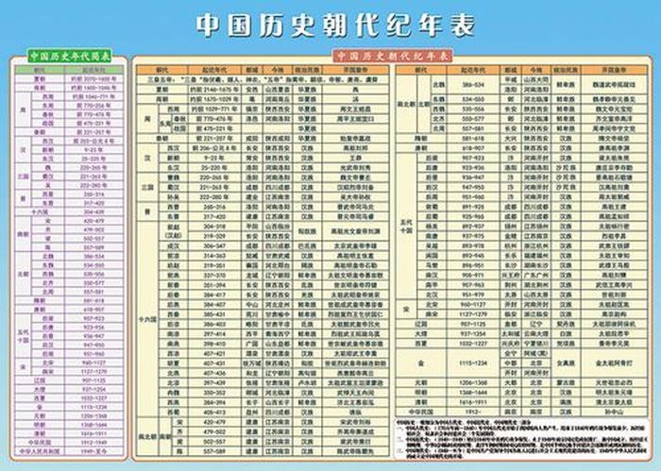Viewport: 661px width, 471px height.
Task: Click the footnote text block below right table
Action: tap(522, 439)
